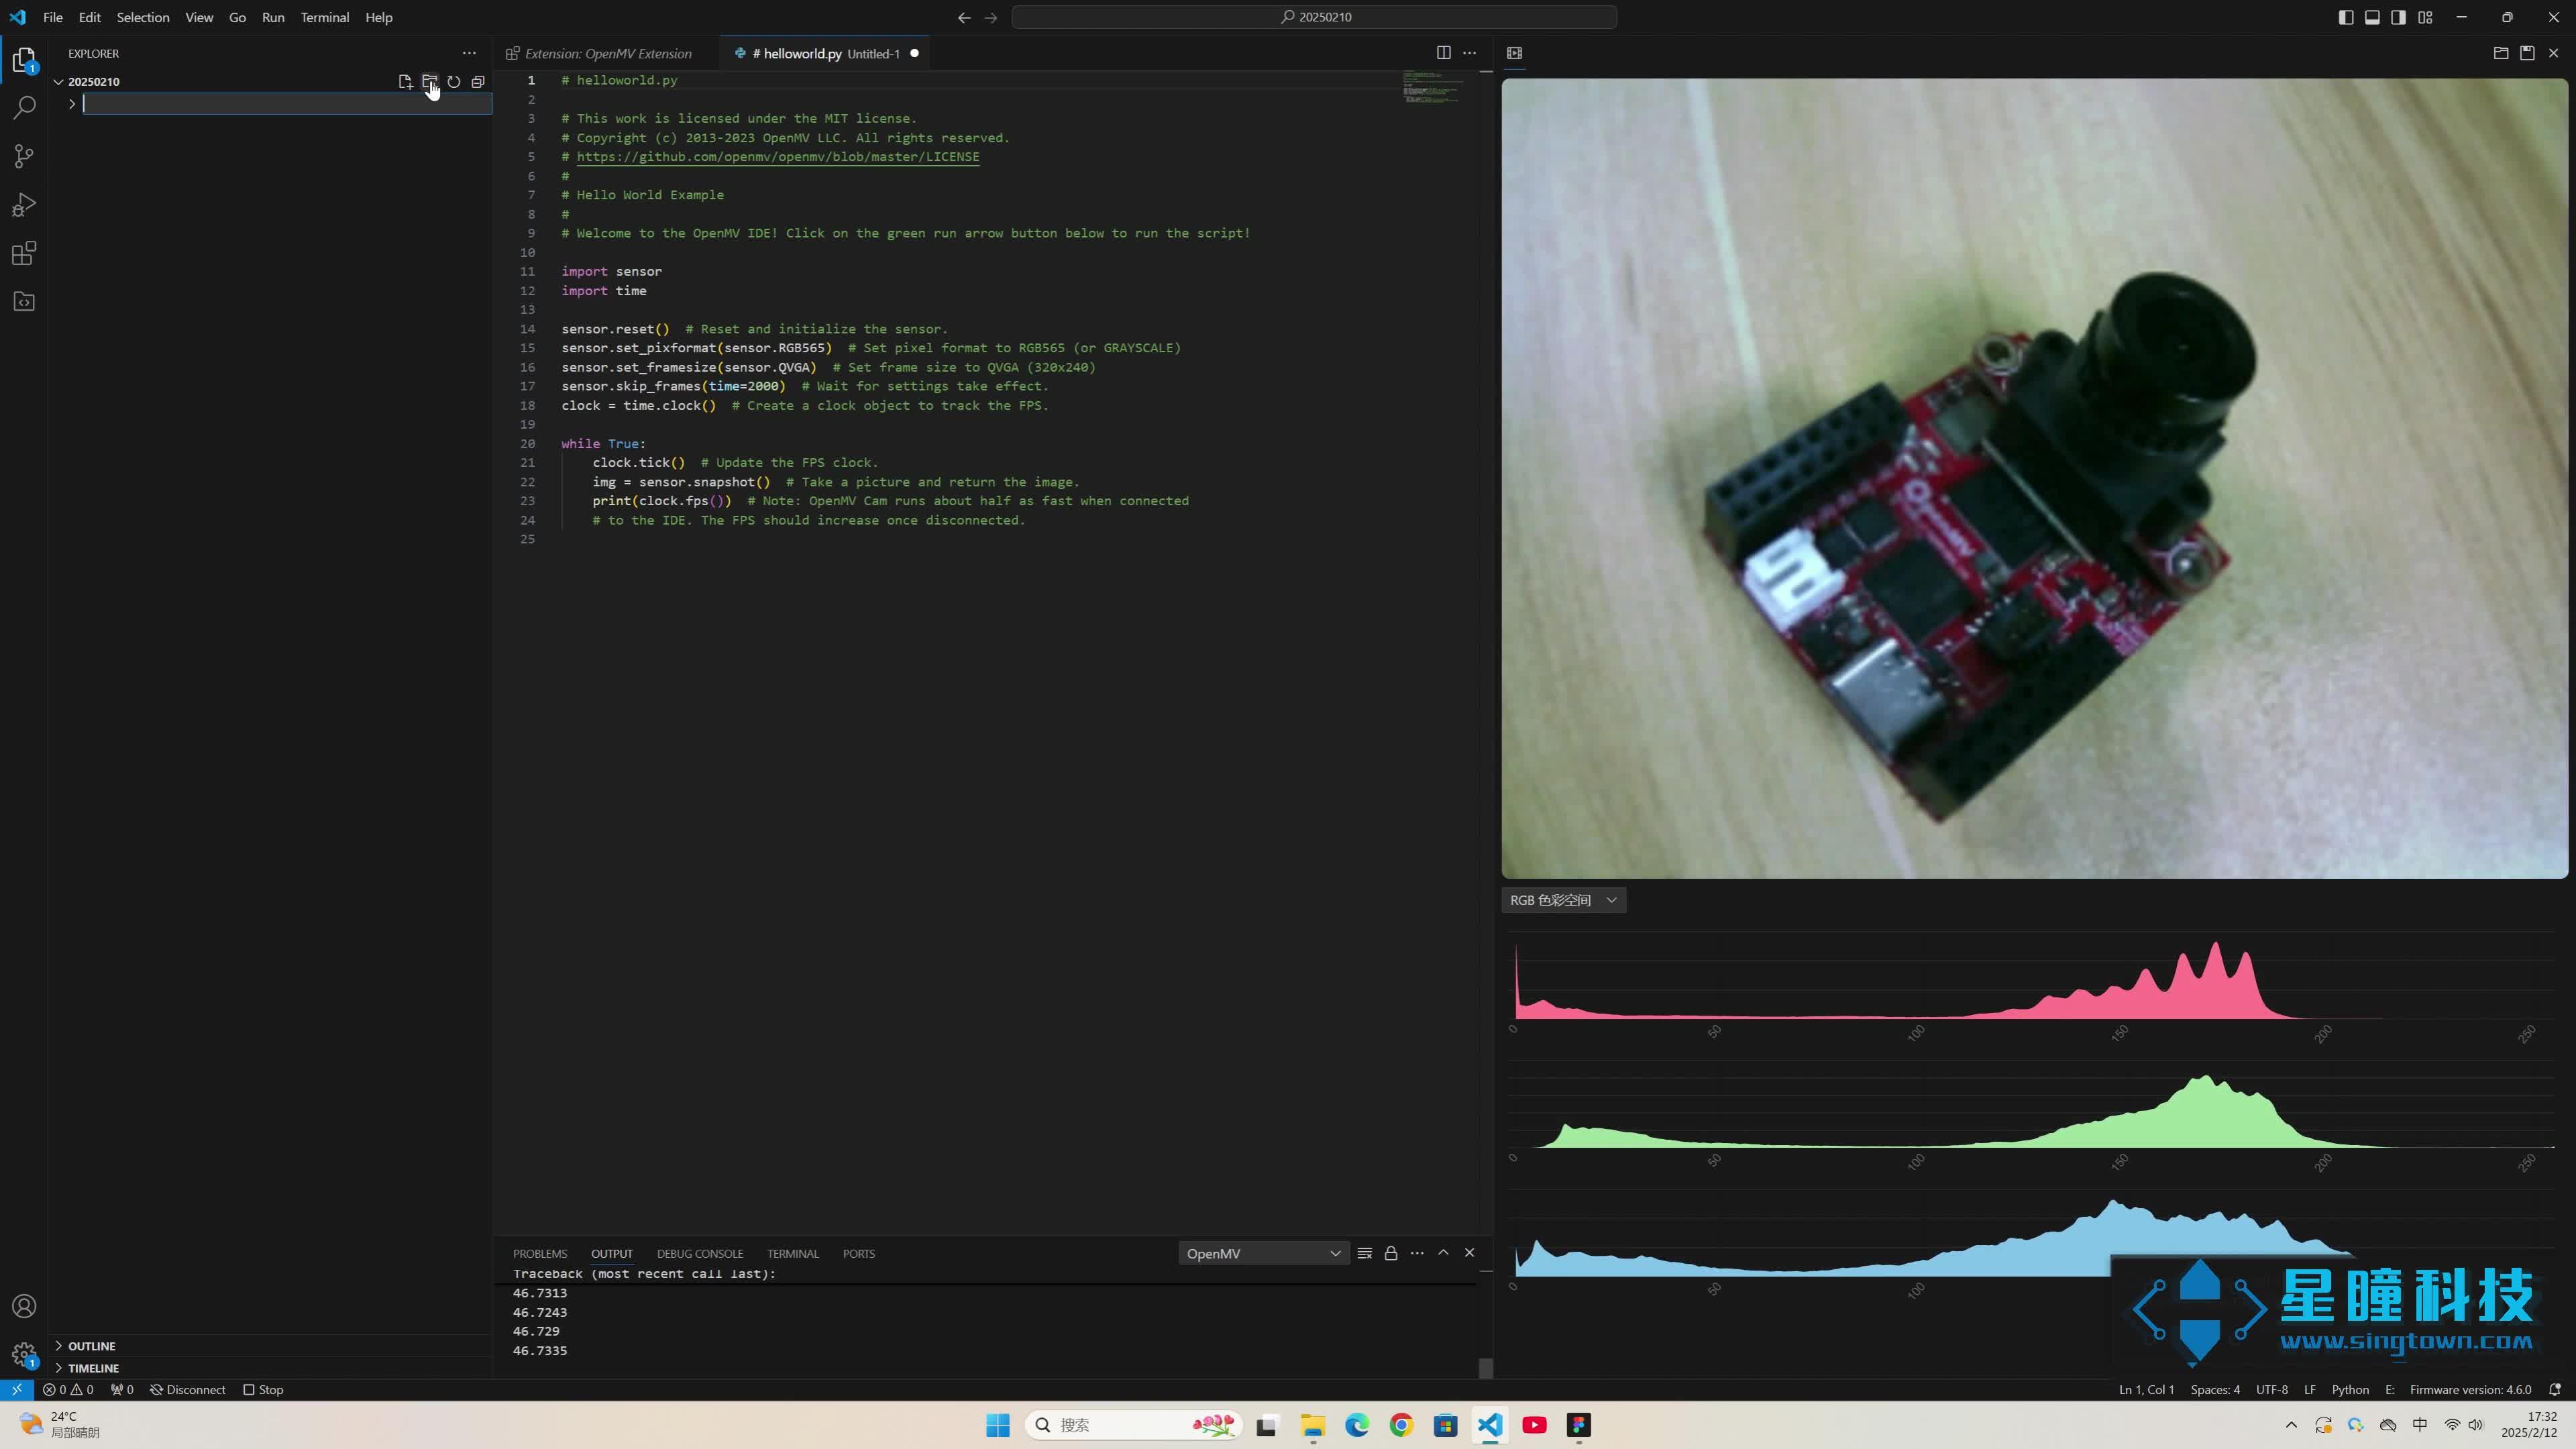This screenshot has height=1449, width=2576.
Task: Switch to the DEBUG CONSOLE tab
Action: (699, 1253)
